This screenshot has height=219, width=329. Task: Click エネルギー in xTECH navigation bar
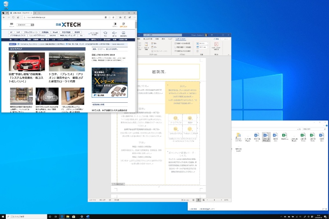pos(61,39)
